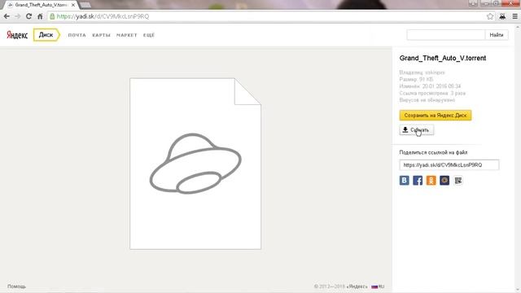The height and width of the screenshot is (293, 521).
Task: Click the extension icon next to the star
Action: [x=502, y=16]
